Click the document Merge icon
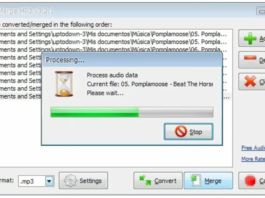The width and height of the screenshot is (265, 198). point(196,180)
